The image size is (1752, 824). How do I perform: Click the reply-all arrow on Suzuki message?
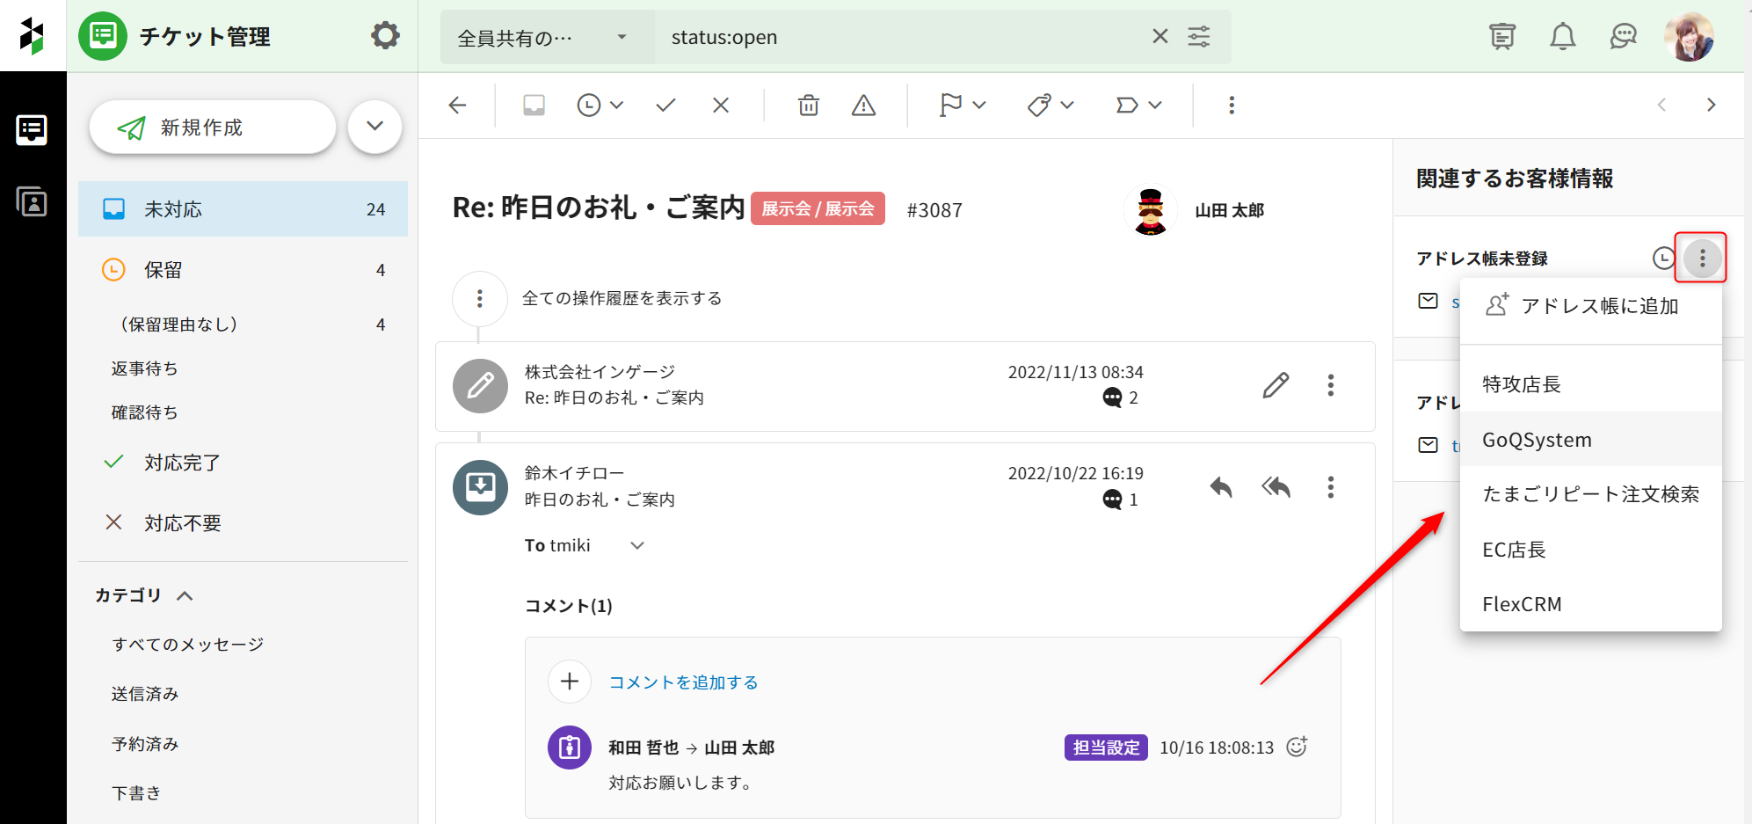(x=1276, y=486)
